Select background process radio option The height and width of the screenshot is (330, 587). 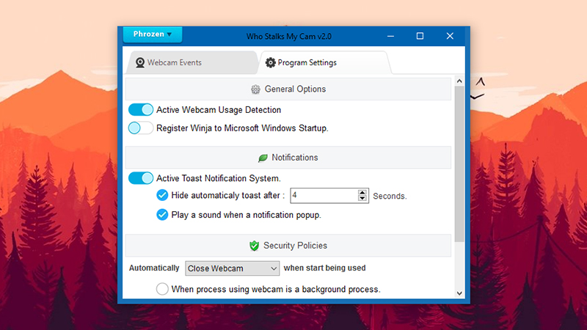pos(162,289)
